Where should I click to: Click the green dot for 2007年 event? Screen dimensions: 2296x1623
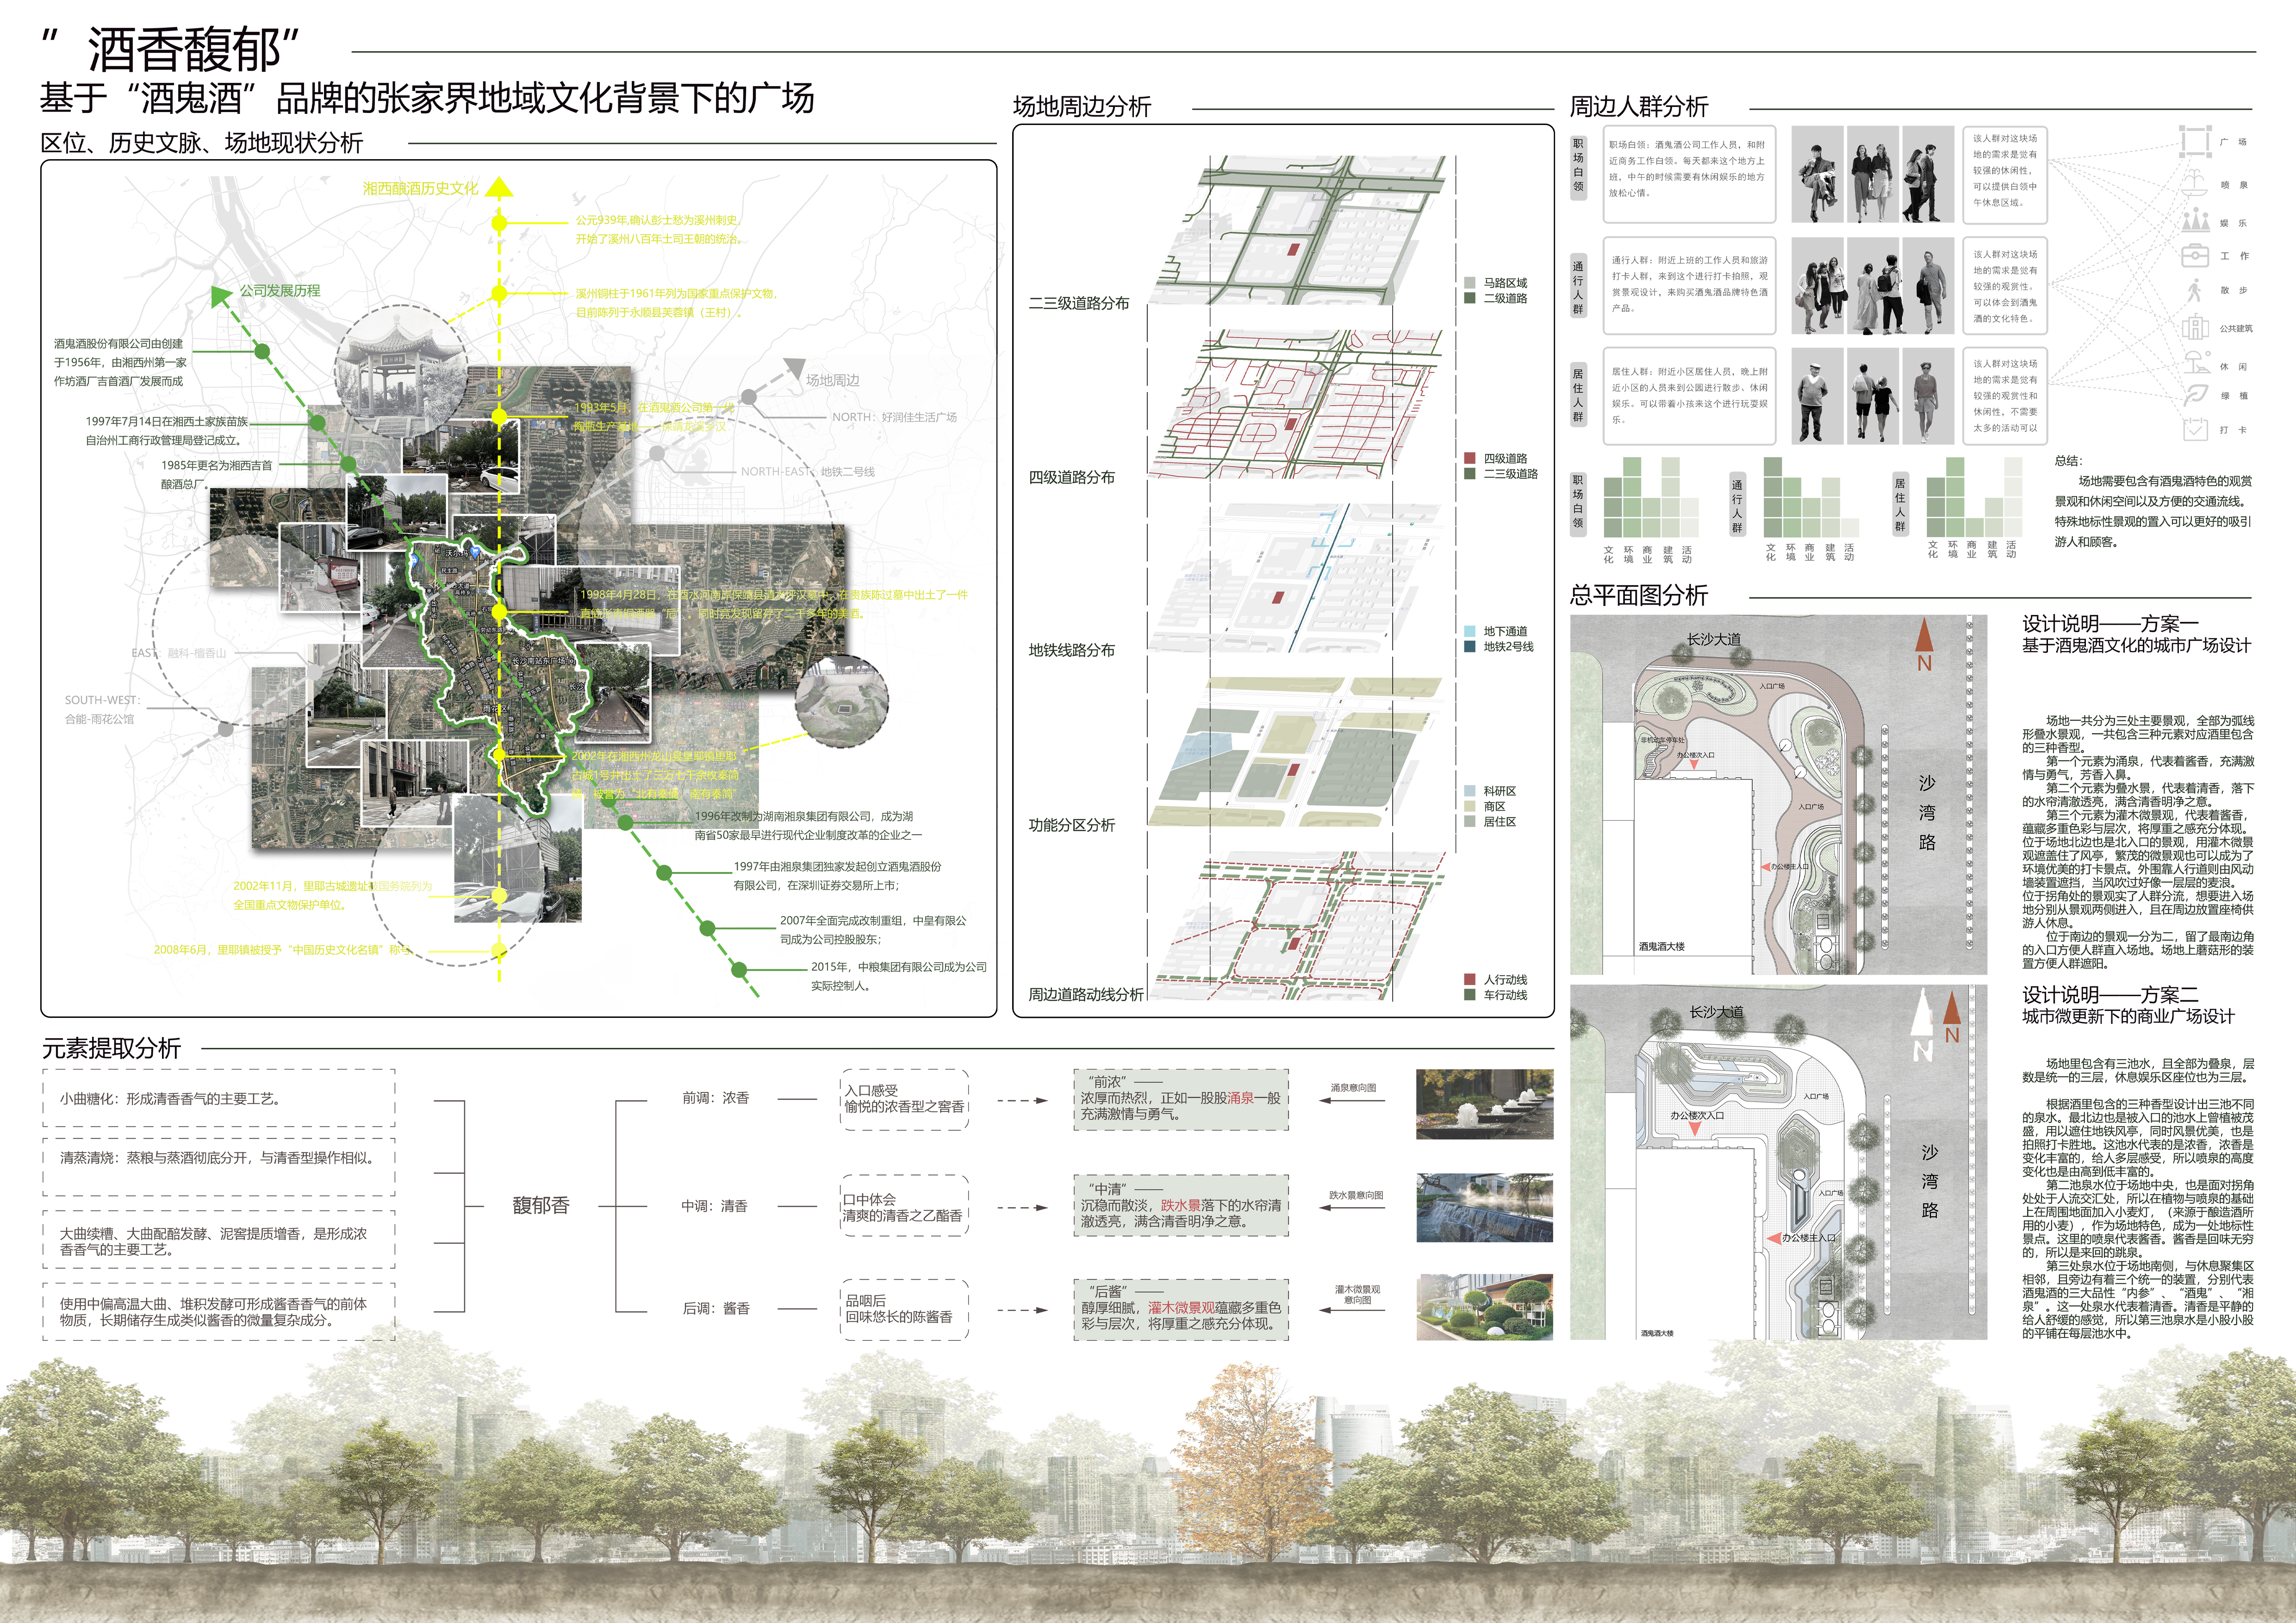pyautogui.click(x=707, y=929)
